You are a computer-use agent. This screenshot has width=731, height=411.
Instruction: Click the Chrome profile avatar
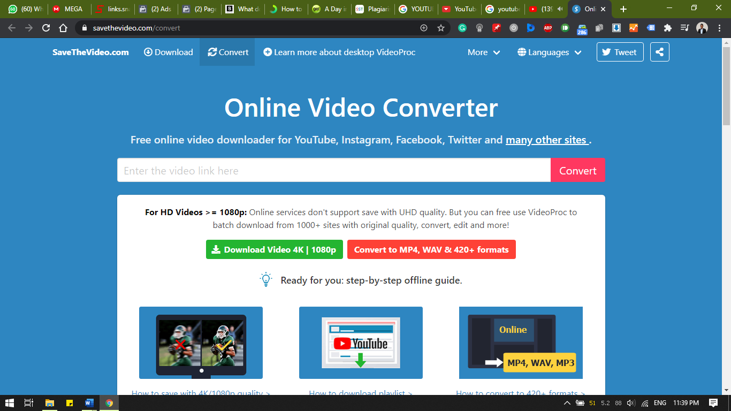702,28
